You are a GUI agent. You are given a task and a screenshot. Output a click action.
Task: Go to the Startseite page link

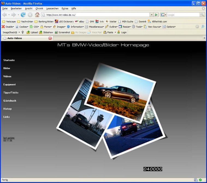coord(9,60)
